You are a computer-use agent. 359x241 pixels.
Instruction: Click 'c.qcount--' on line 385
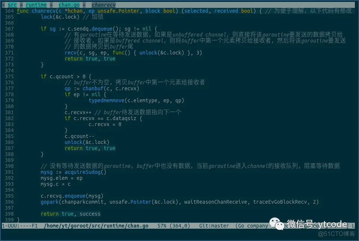click(x=79, y=137)
